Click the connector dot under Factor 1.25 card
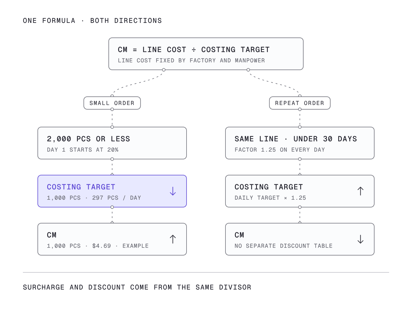Viewport: 412px width, 309px height. click(x=300, y=159)
